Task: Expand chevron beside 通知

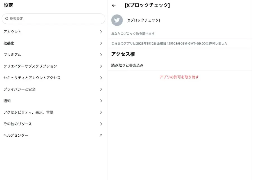Action: 101,101
